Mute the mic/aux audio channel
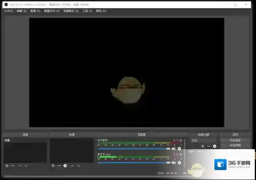This screenshot has width=256, height=180. pos(174,162)
